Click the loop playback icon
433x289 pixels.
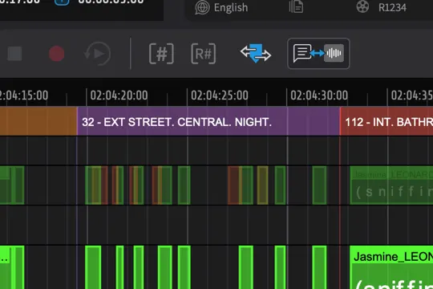point(98,54)
